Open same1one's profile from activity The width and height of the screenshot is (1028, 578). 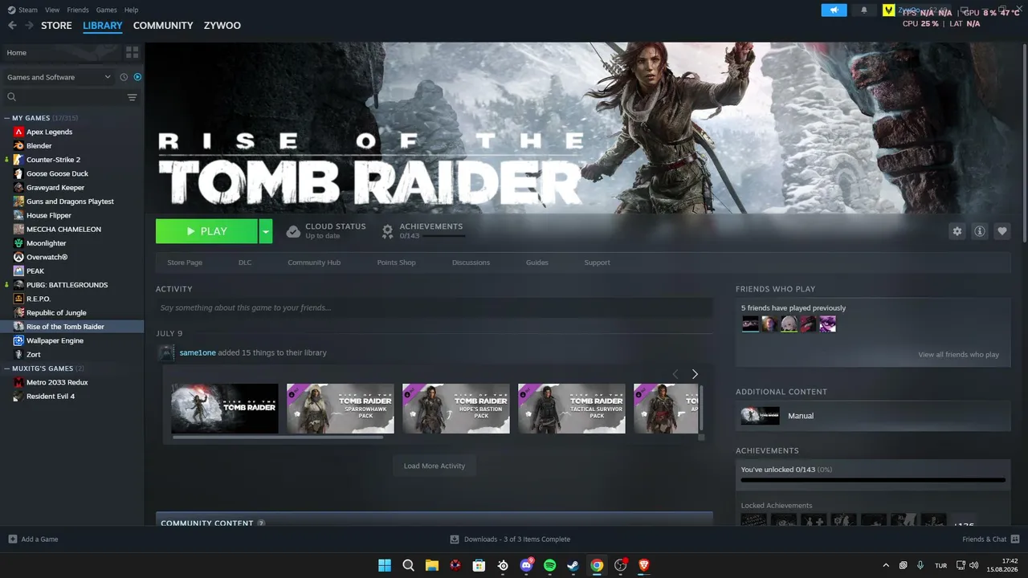pos(198,352)
